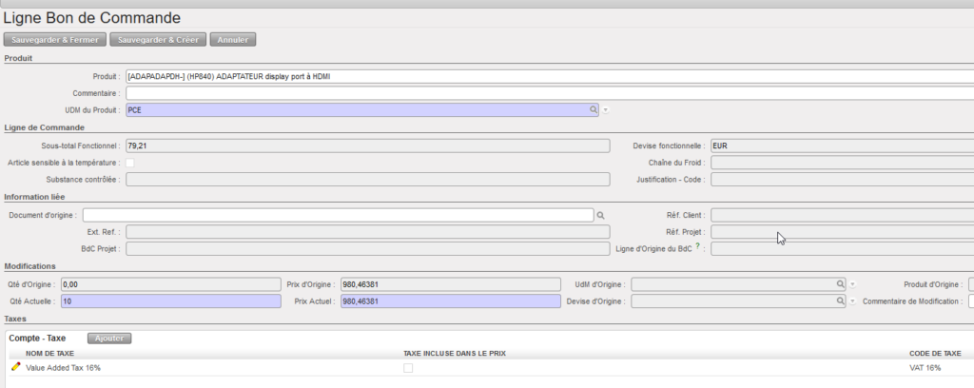Image resolution: width=974 pixels, height=388 pixels.
Task: Click the green help icon by Ligne d'Origine du BdC
Action: [698, 248]
